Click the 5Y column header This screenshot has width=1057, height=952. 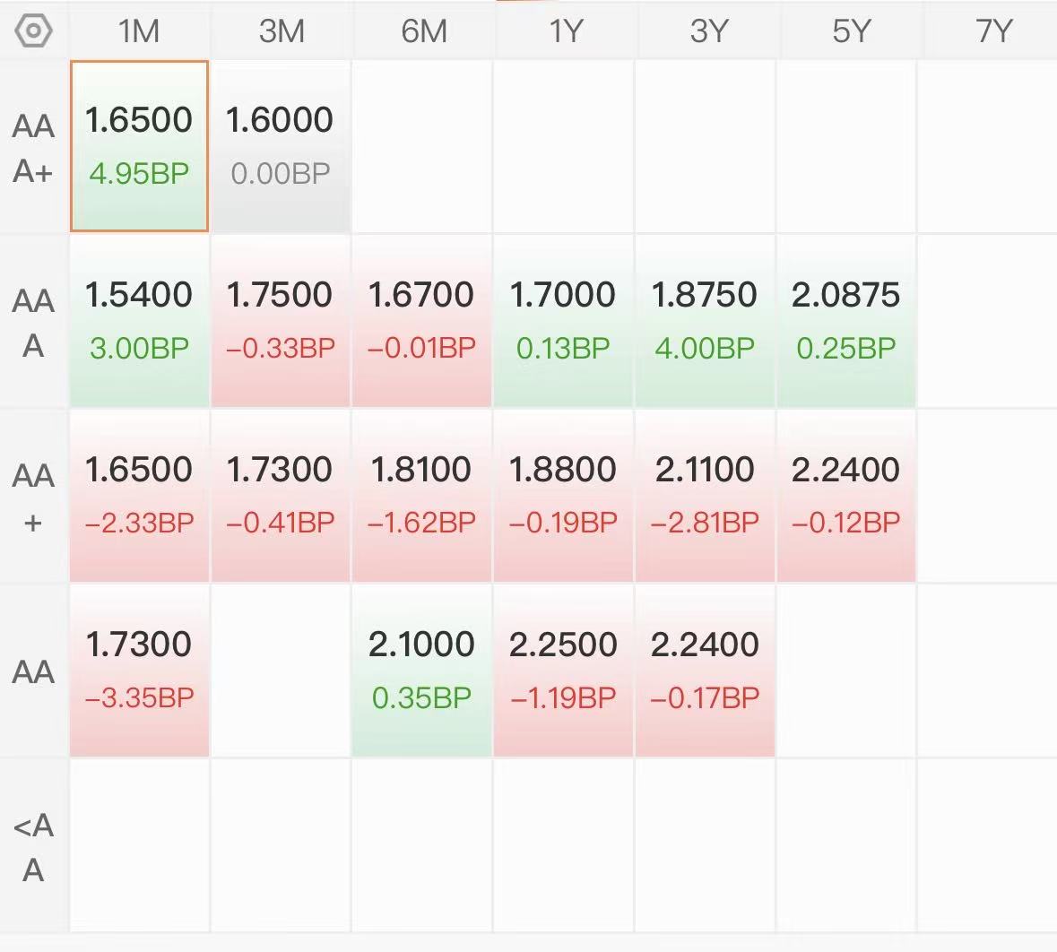[x=851, y=31]
